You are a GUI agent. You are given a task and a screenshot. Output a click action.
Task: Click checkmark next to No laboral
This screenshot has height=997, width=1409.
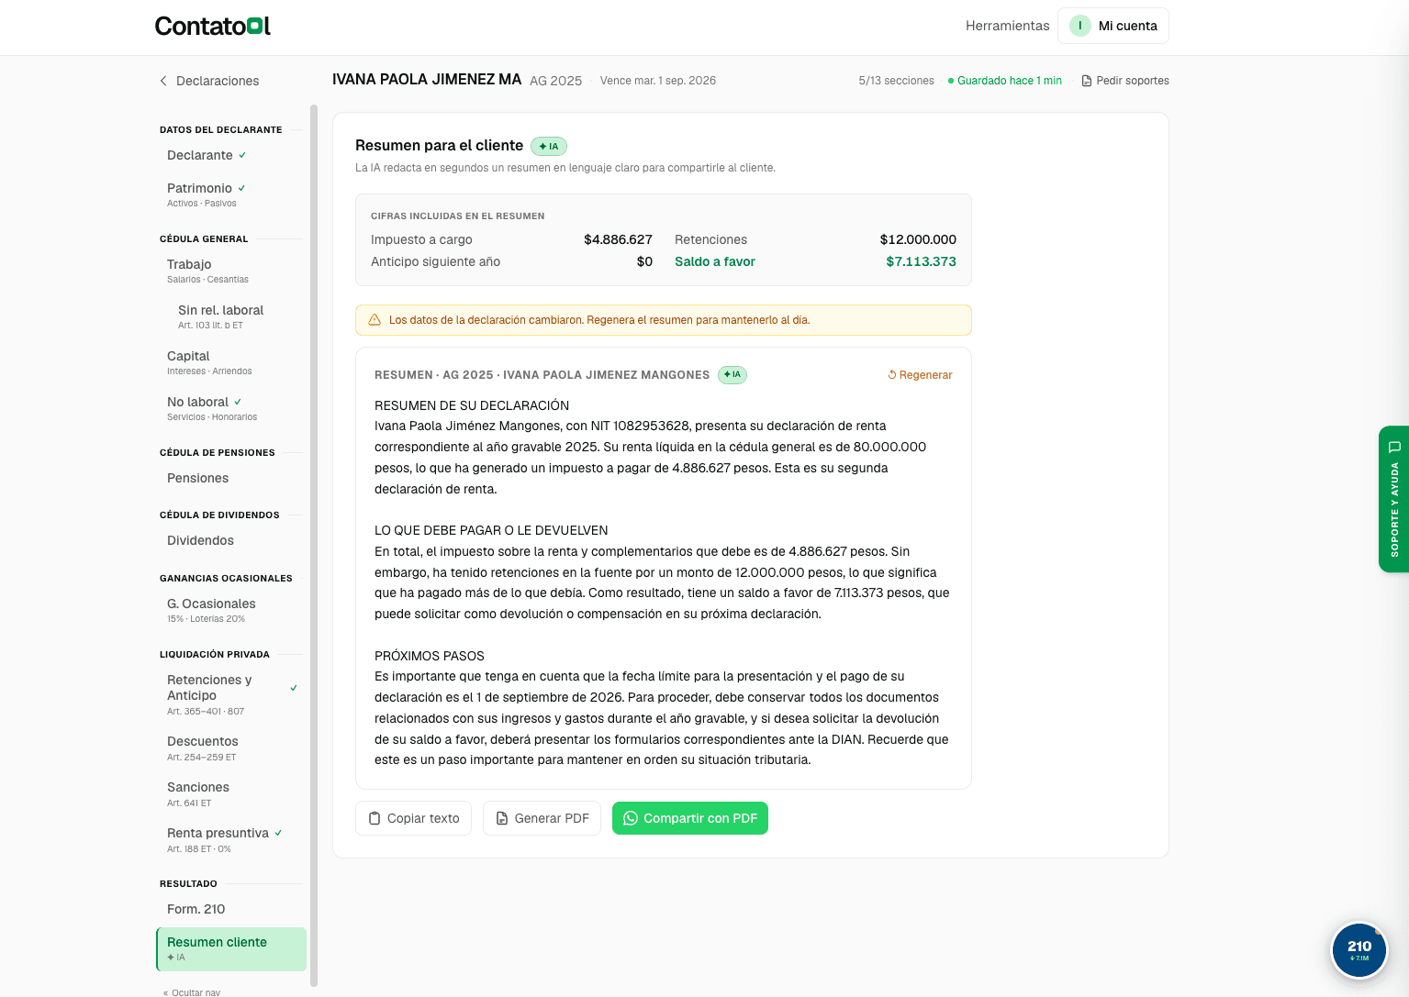point(238,402)
